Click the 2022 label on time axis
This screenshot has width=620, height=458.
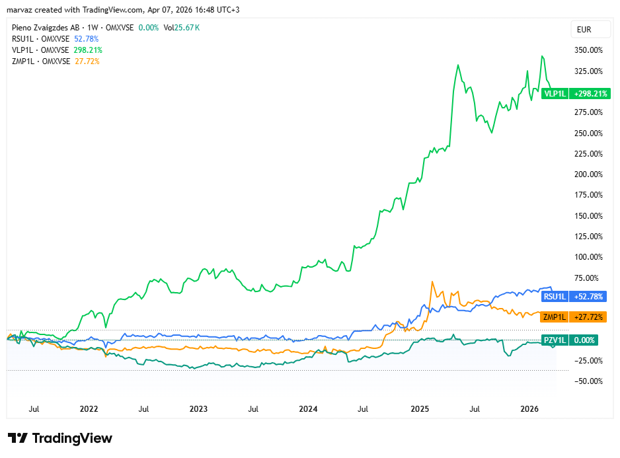(x=89, y=409)
